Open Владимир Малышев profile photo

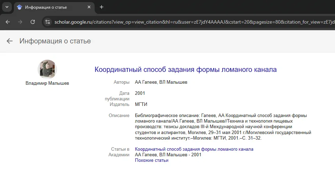[x=47, y=69]
